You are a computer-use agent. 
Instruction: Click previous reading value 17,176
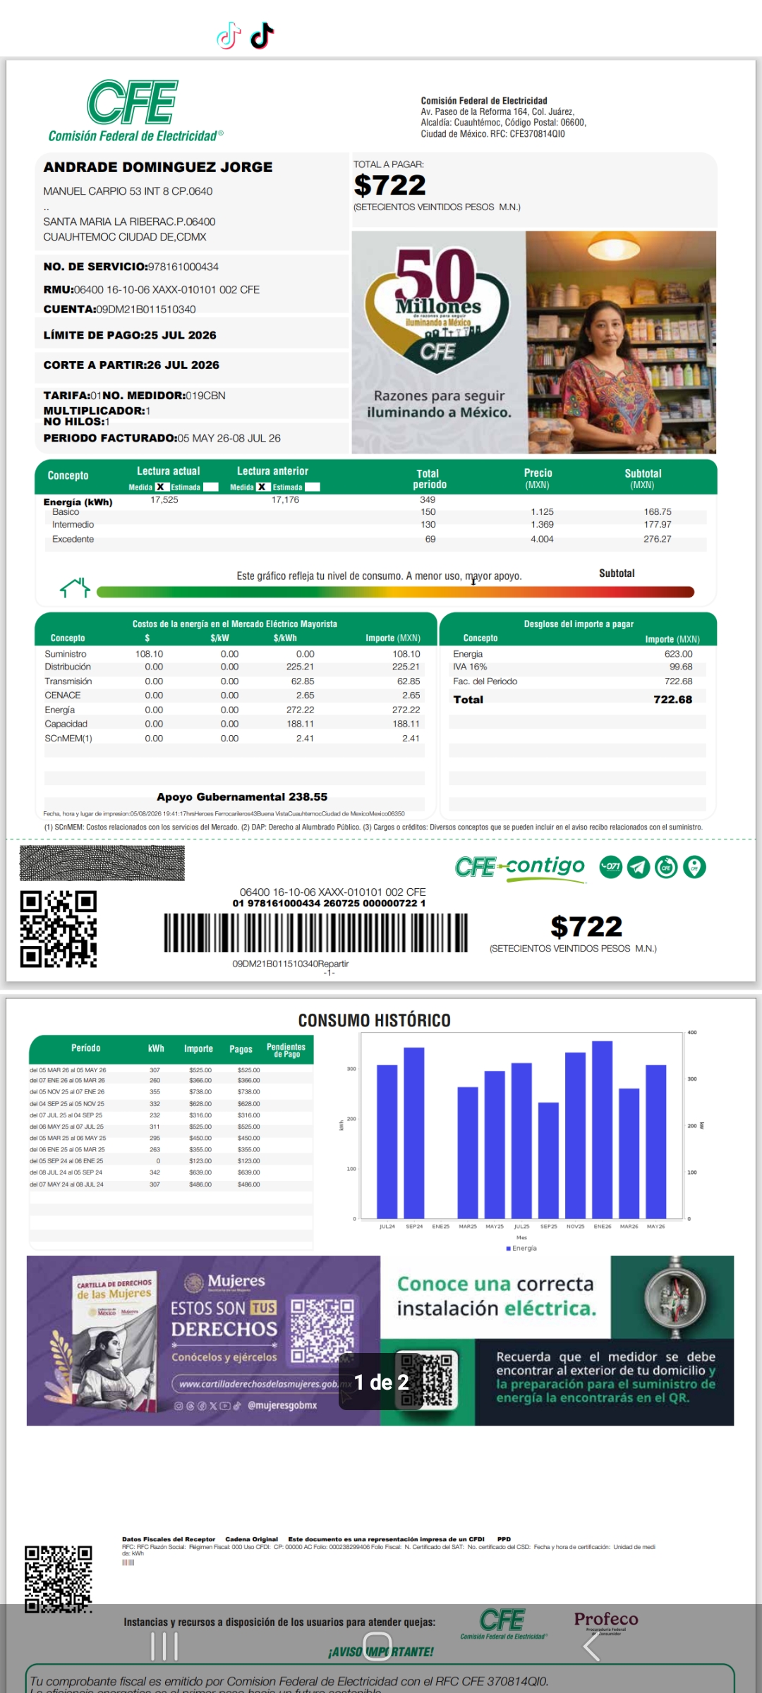coord(285,499)
